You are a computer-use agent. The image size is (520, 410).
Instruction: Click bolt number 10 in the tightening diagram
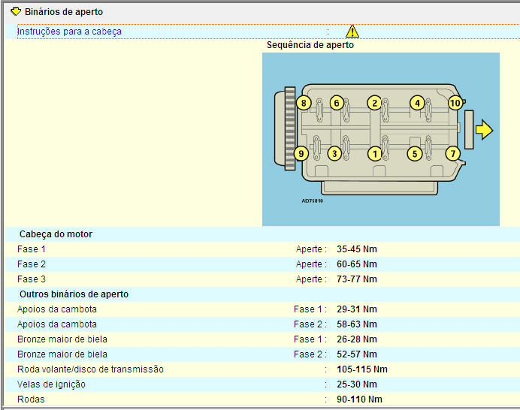click(455, 103)
